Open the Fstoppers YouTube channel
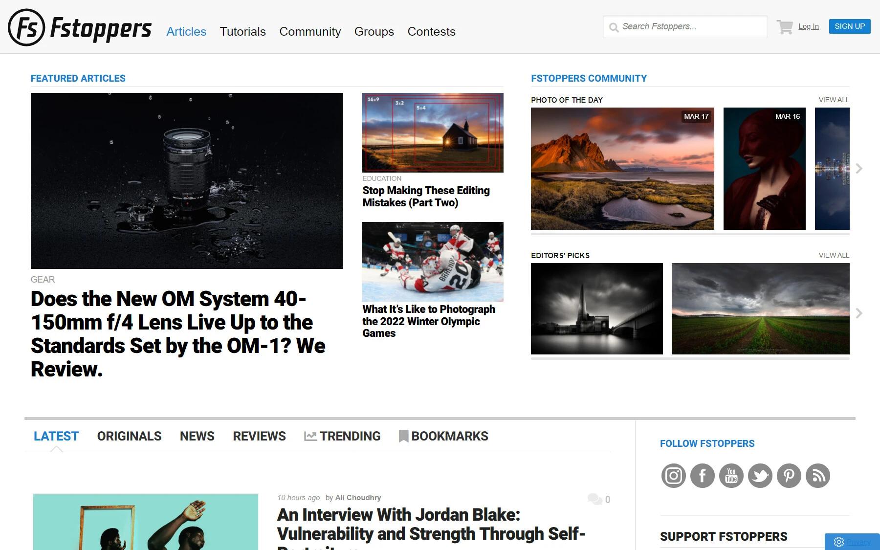 pyautogui.click(x=731, y=475)
